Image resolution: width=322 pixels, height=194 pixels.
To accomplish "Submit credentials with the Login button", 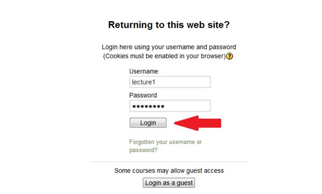I will point(148,122).
